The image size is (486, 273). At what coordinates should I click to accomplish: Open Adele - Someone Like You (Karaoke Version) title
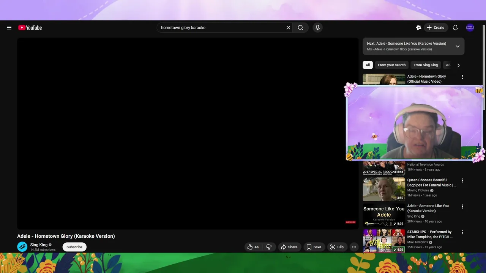[428, 208]
